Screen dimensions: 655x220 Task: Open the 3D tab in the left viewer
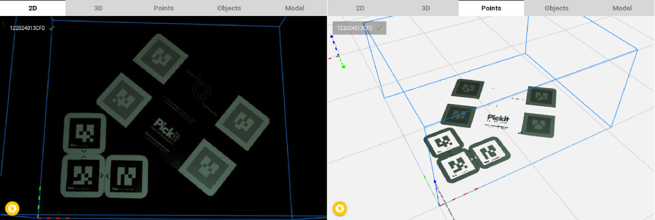click(x=98, y=8)
